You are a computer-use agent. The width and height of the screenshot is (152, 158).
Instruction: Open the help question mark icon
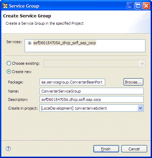(8, 149)
